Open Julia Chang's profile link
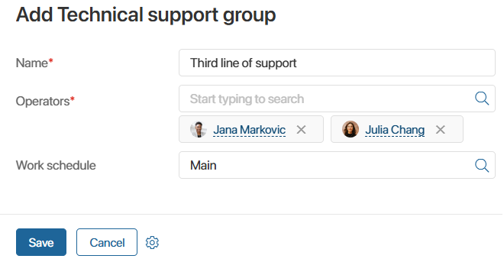 click(395, 130)
